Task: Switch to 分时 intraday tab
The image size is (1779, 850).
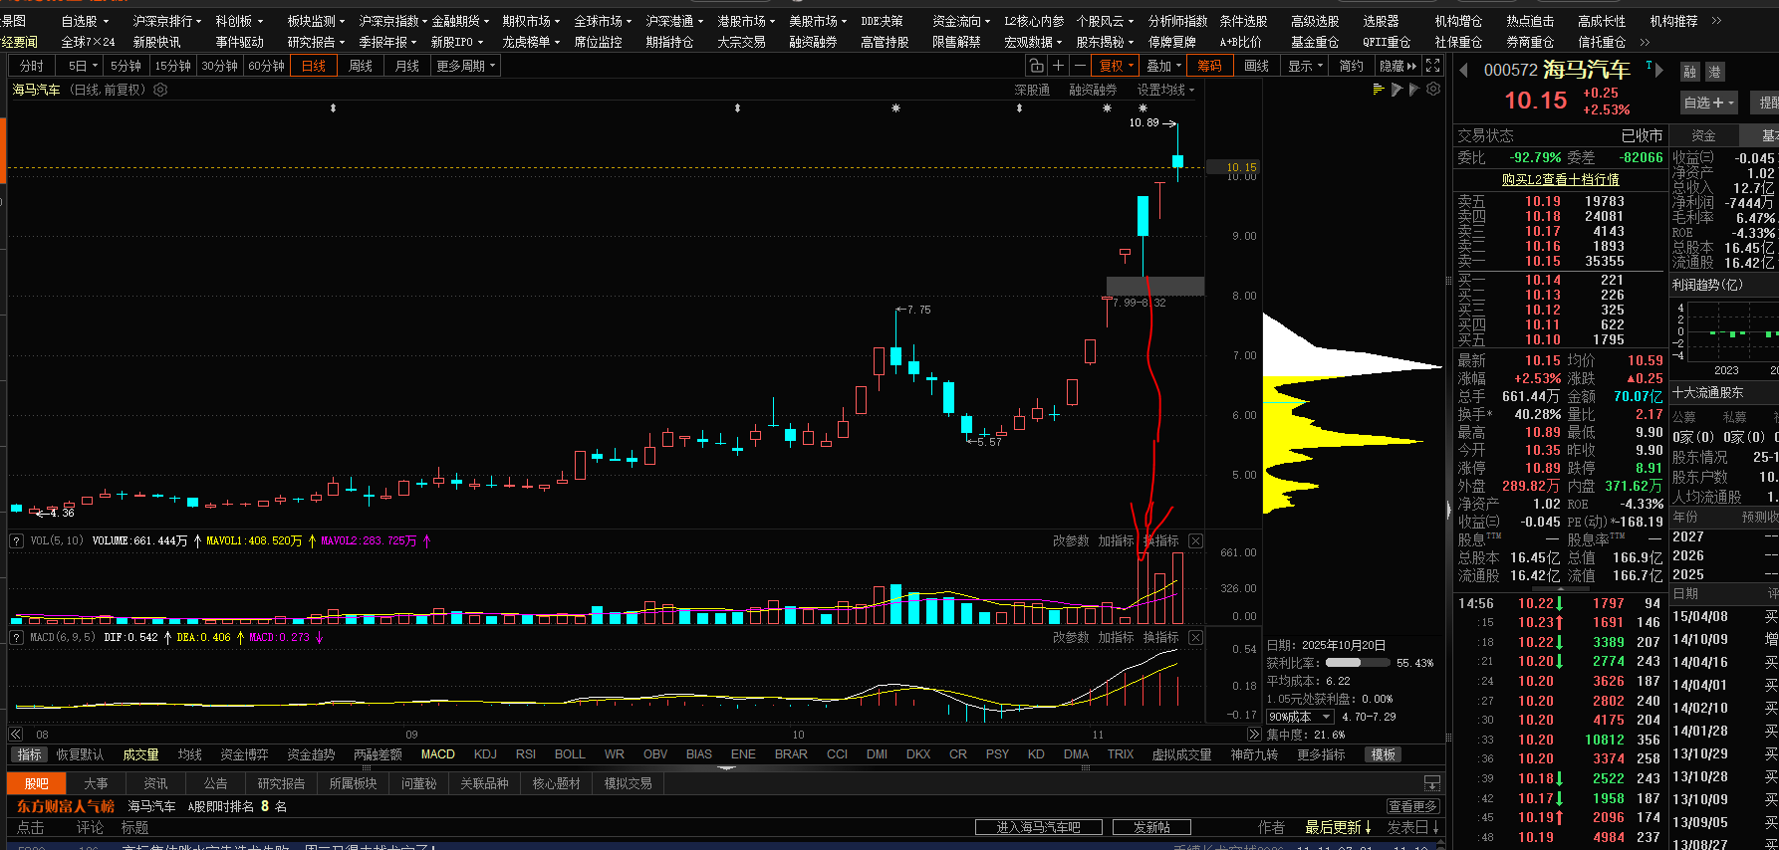Action: [32, 66]
